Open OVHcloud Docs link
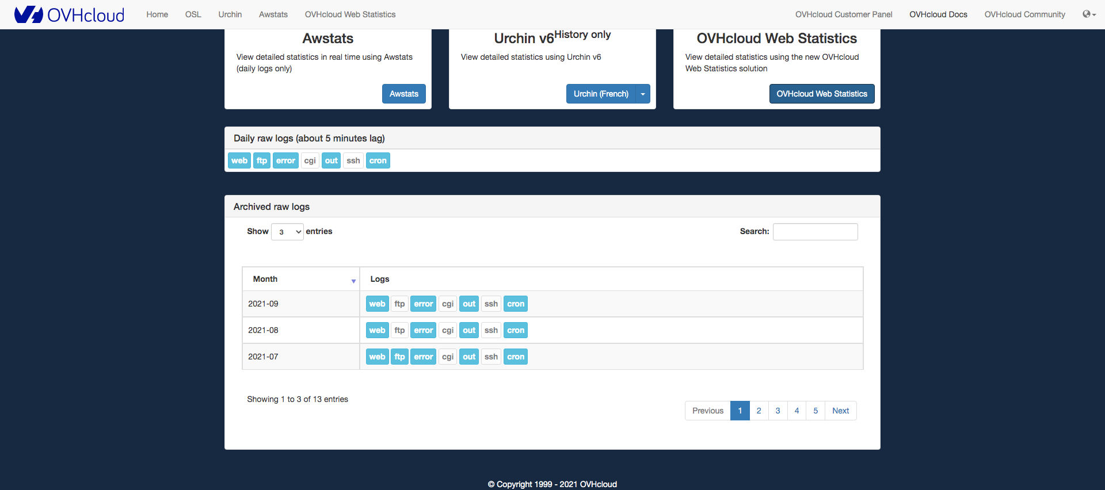1105x490 pixels. click(x=938, y=14)
